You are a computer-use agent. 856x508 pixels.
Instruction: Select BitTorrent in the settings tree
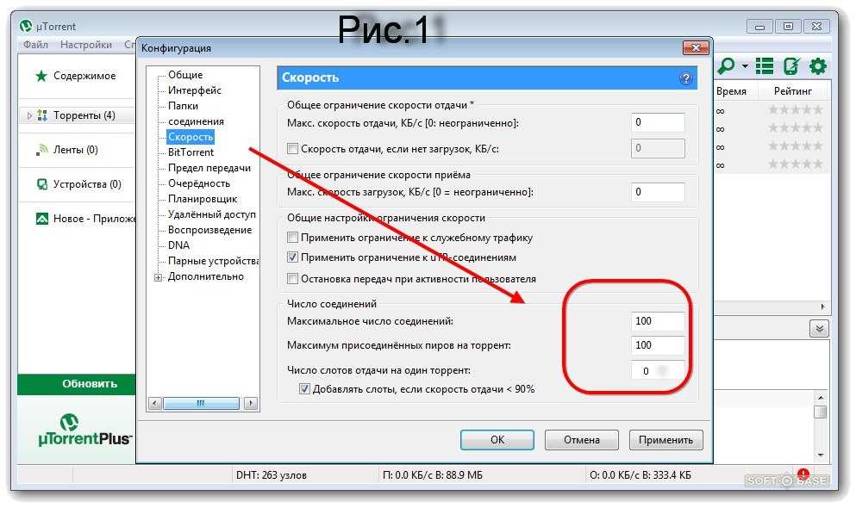pos(191,152)
